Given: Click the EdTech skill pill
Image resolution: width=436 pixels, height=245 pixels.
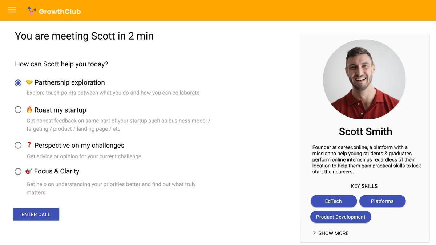Looking at the screenshot, I should tap(334, 201).
